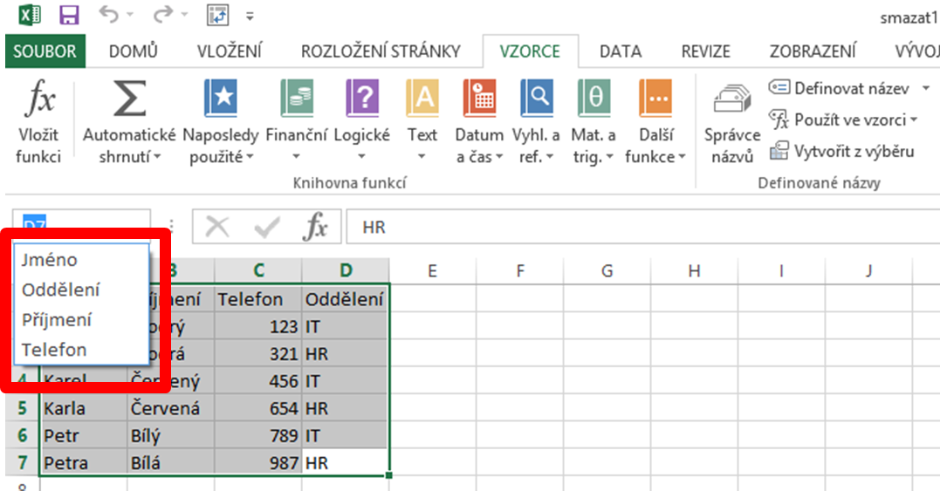Open the undo history dropdown arrow

click(131, 15)
